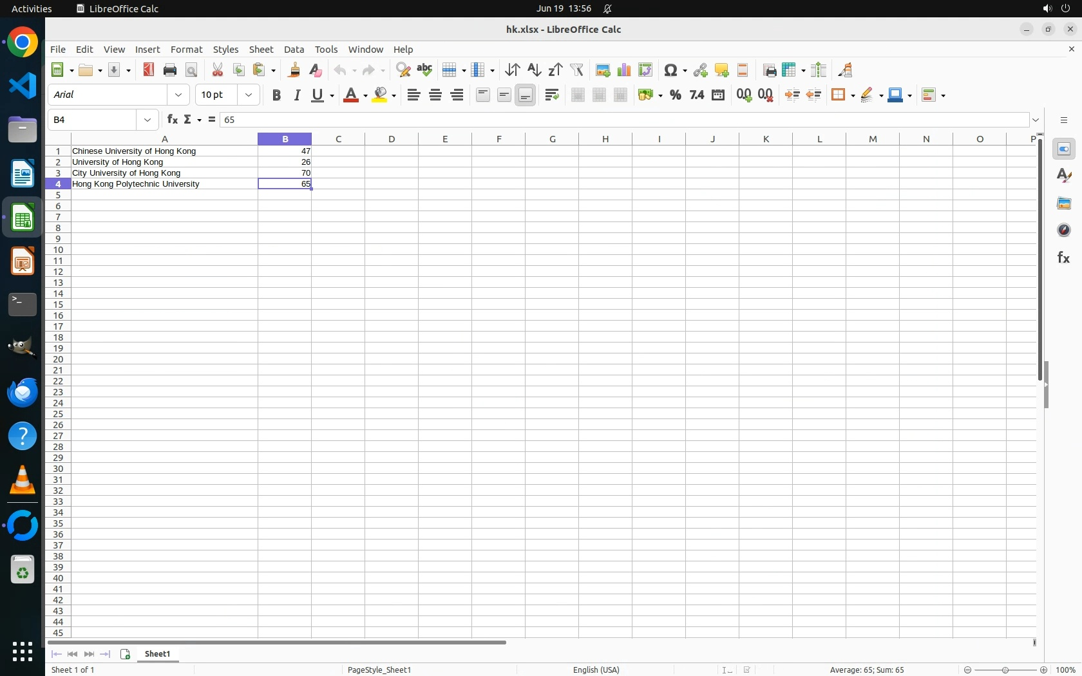
Task: Expand the Borders dropdown arrow
Action: tap(851, 95)
